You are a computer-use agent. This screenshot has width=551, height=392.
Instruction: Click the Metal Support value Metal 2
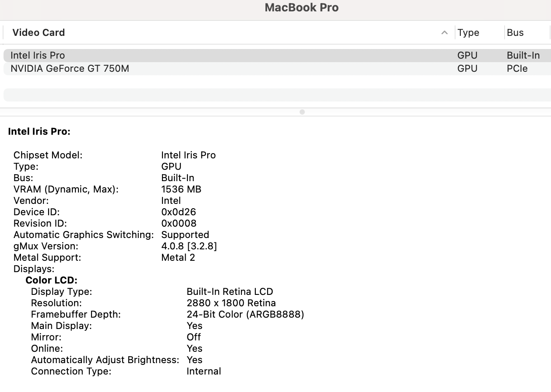pyautogui.click(x=178, y=258)
